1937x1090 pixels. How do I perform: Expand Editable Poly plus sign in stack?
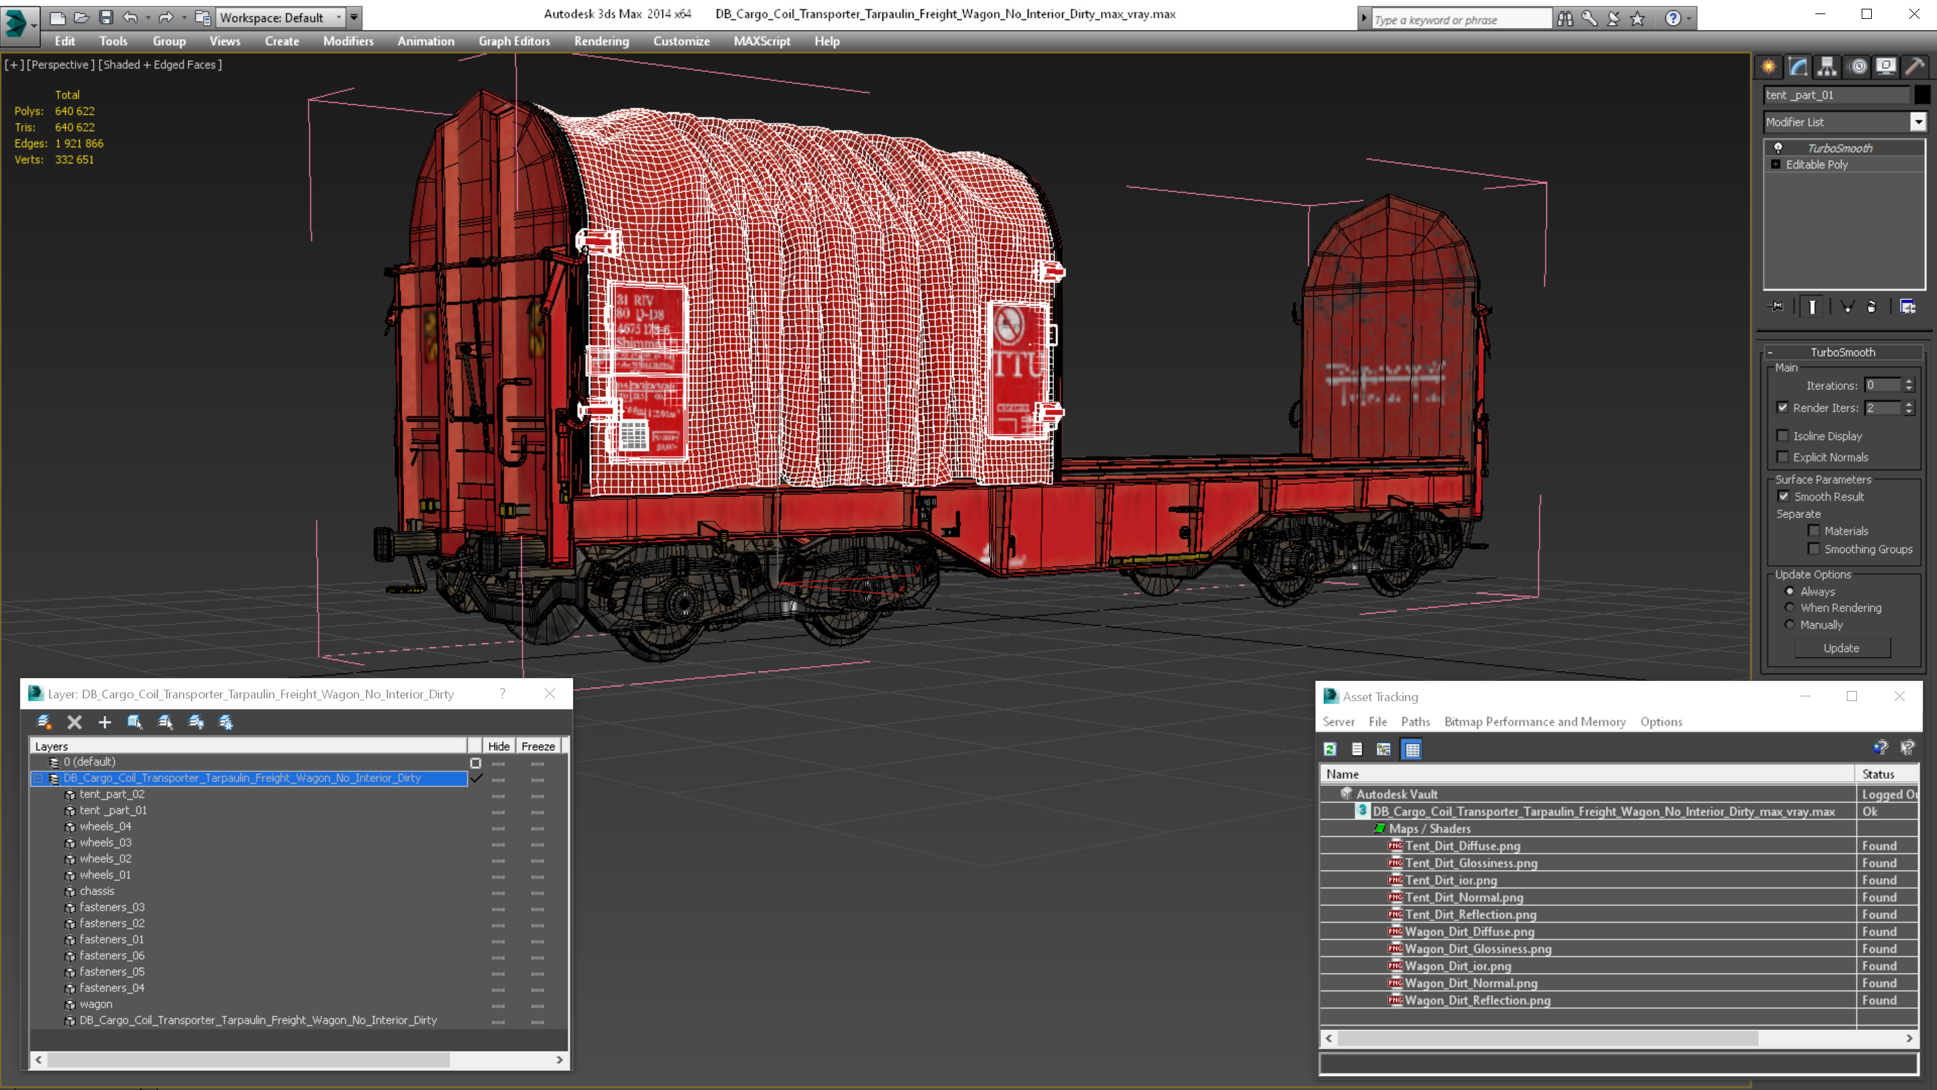[1776, 164]
